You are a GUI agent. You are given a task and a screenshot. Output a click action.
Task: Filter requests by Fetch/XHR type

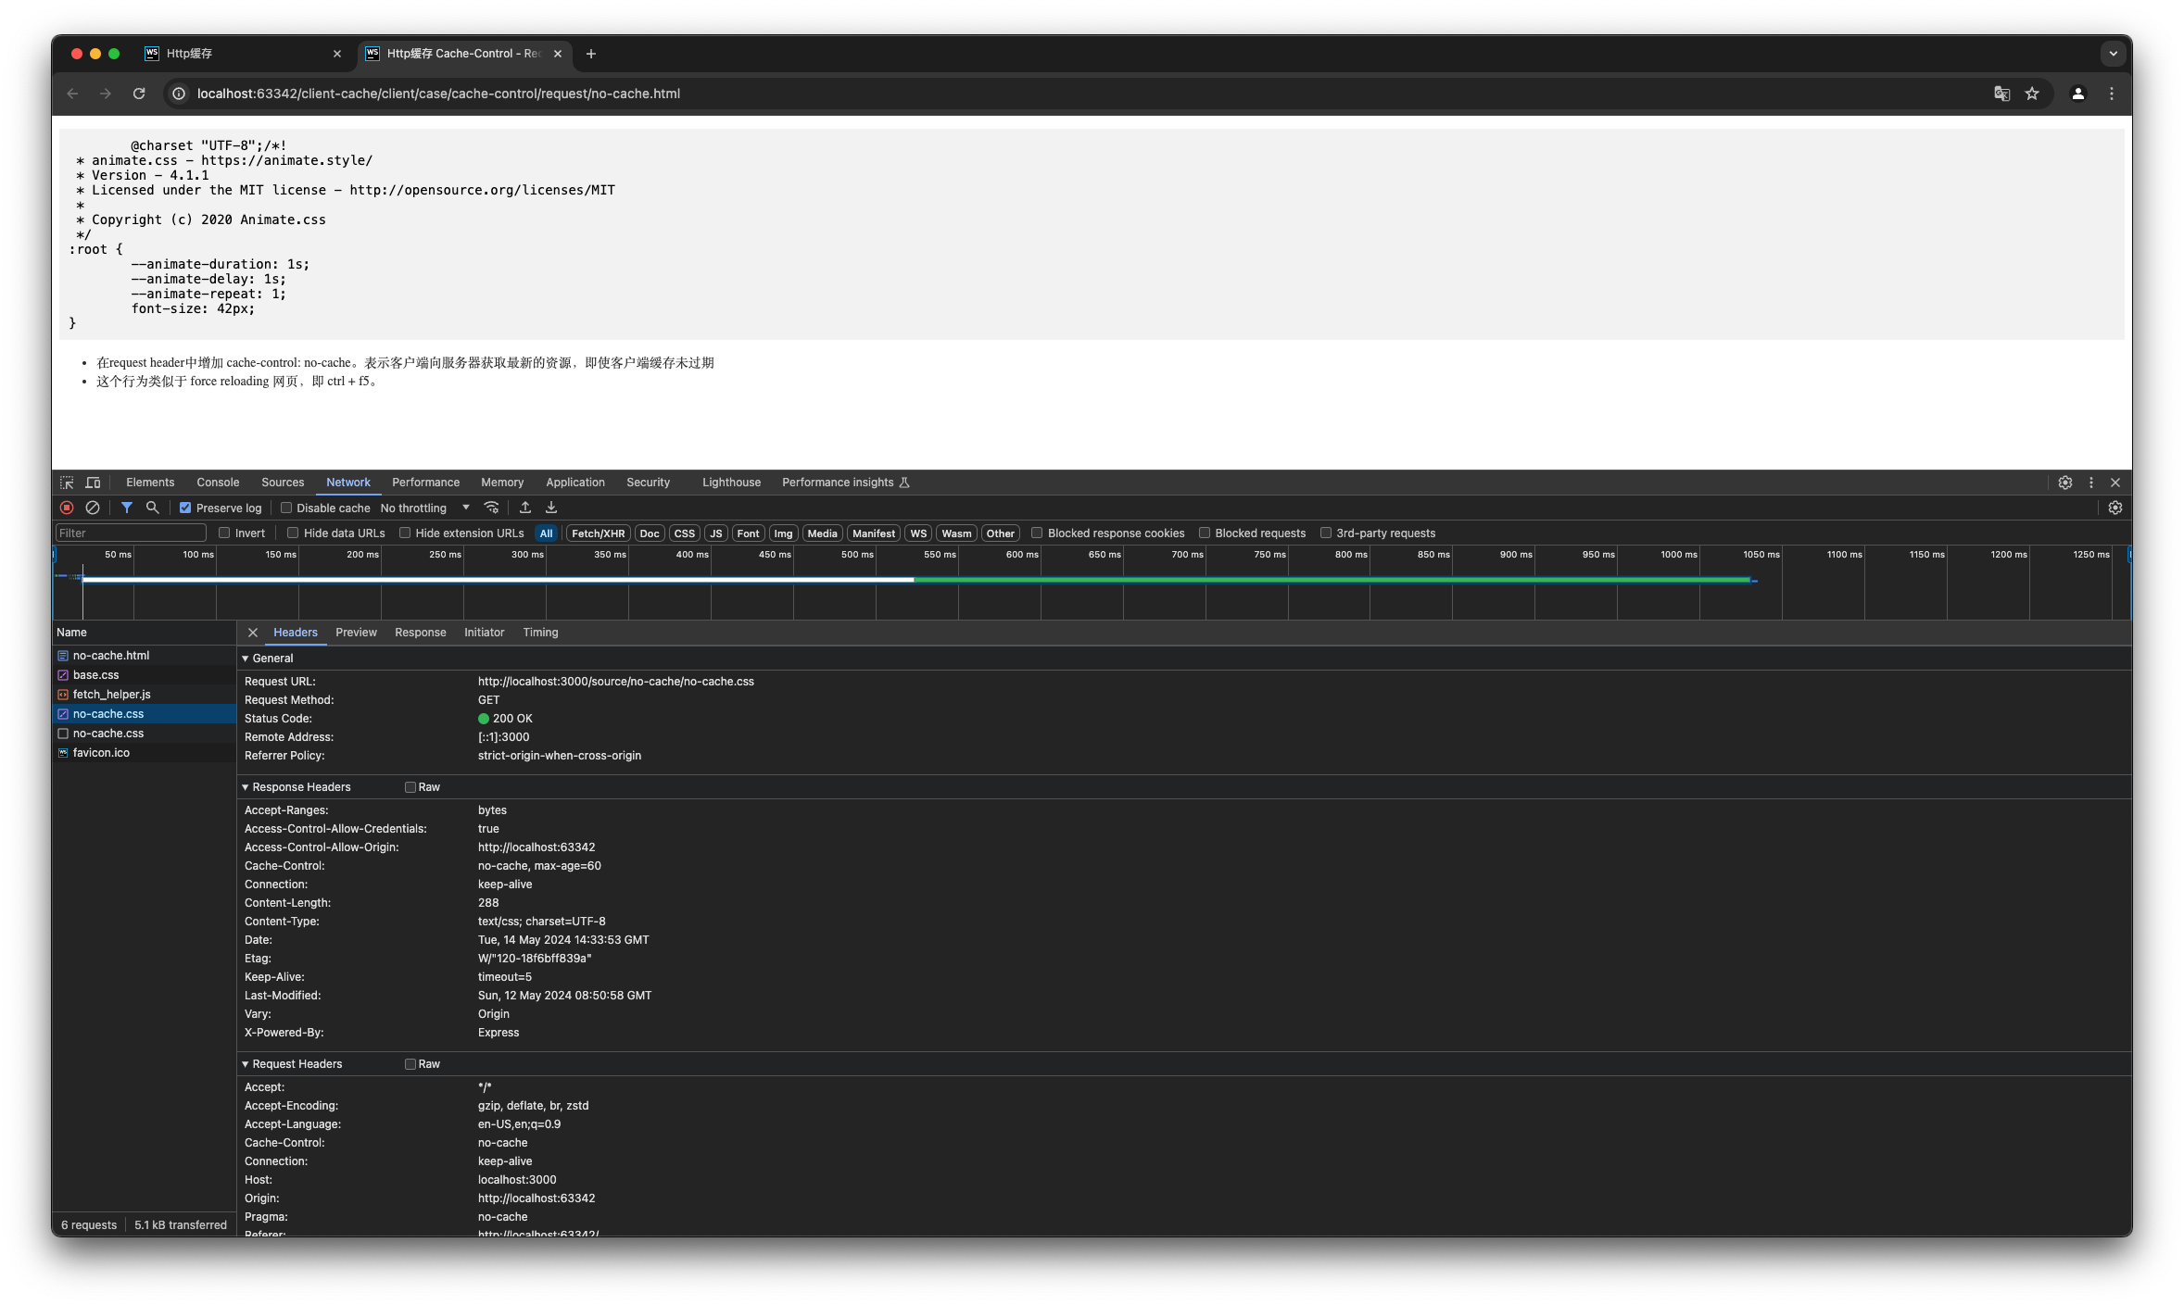point(598,533)
